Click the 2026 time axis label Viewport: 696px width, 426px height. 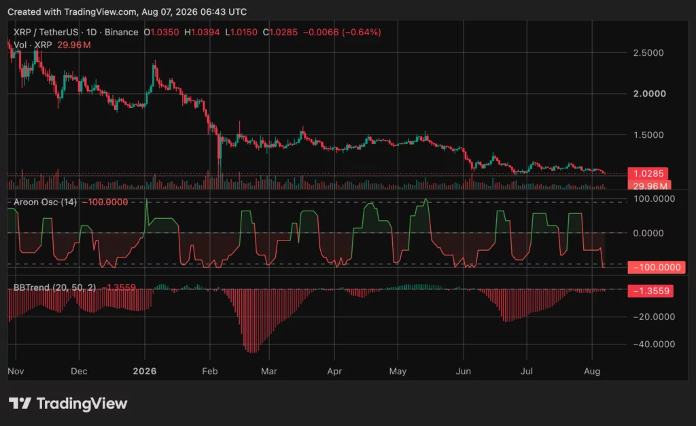pos(145,371)
